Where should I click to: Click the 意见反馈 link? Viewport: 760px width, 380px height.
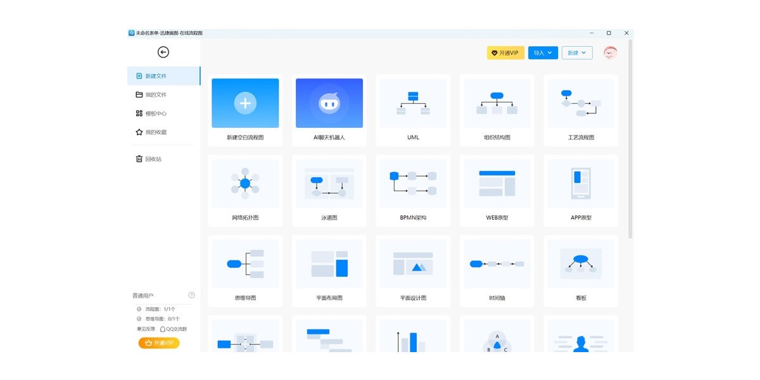click(x=144, y=329)
